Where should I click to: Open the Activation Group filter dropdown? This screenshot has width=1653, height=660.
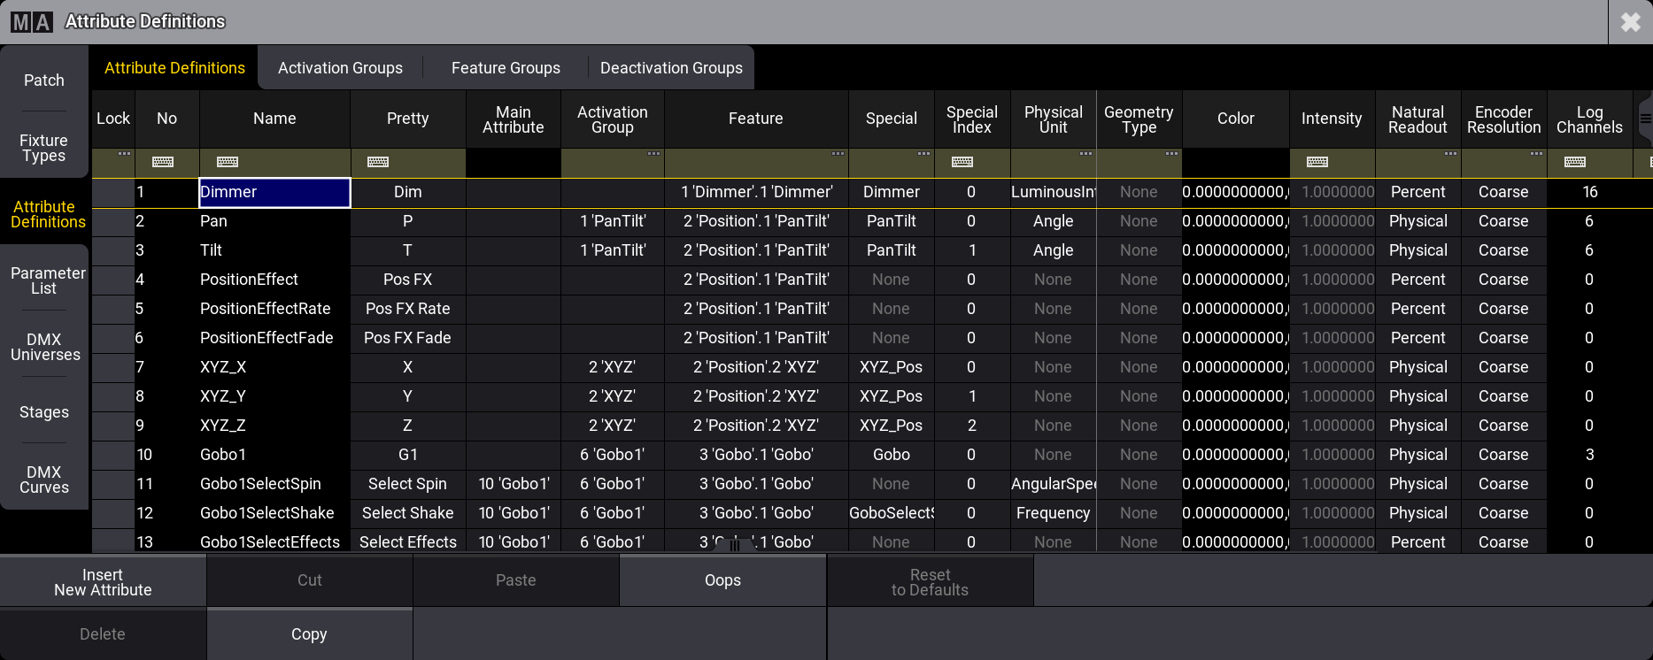[654, 154]
